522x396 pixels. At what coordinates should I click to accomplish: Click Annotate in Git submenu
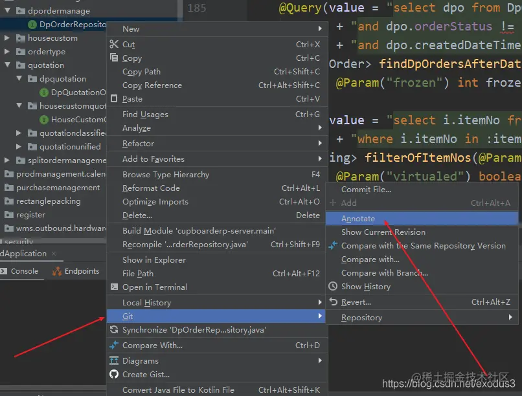(x=422, y=219)
